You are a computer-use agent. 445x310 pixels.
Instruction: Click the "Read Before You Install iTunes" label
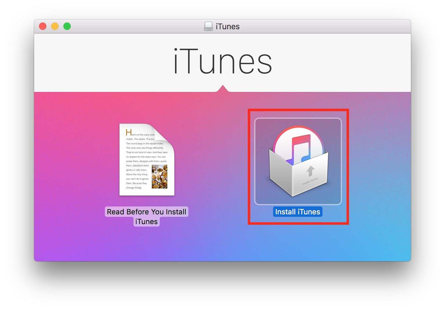pyautogui.click(x=147, y=217)
